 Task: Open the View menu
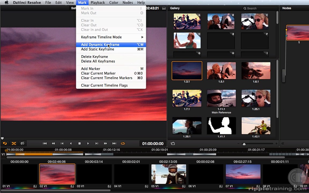point(70,3)
